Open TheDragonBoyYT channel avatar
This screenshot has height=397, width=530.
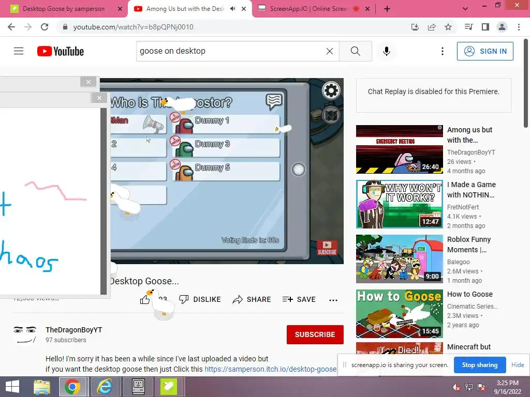point(25,334)
